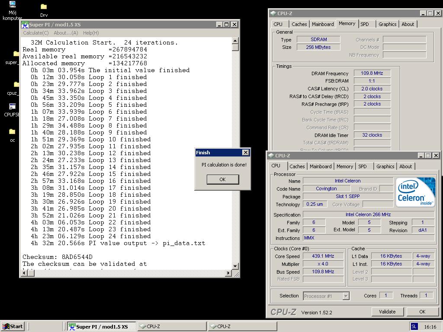Click the memory Size 256 MBytes field

tap(318, 47)
